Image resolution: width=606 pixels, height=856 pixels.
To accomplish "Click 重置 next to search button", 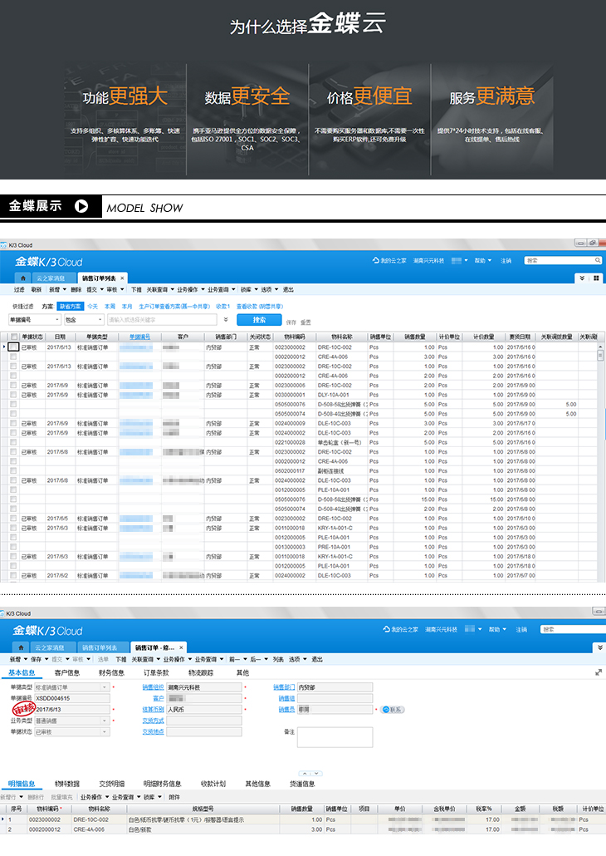I will click(305, 322).
